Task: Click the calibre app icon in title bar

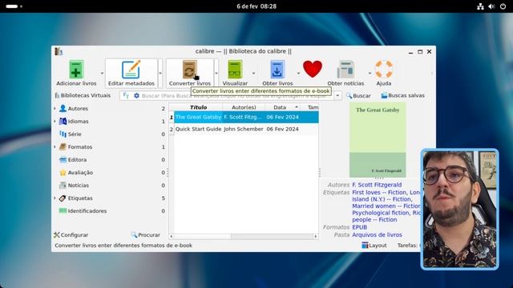Action: tap(59, 51)
